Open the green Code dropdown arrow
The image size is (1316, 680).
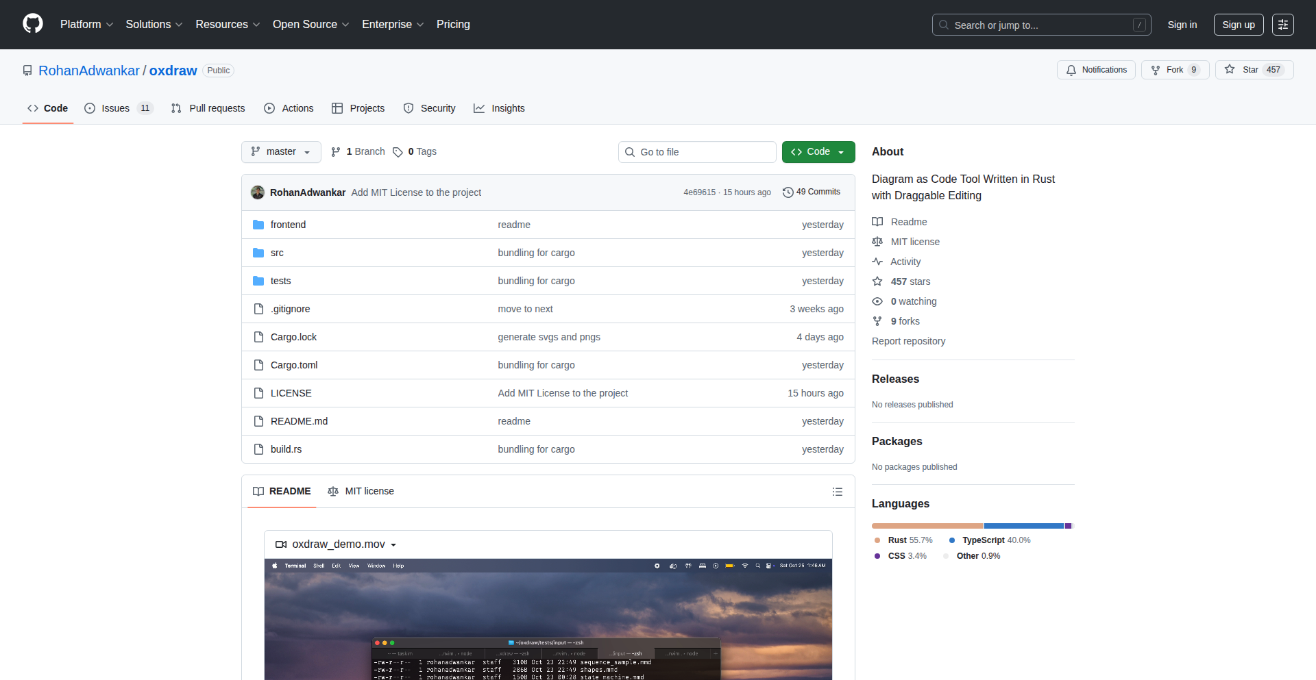tap(842, 151)
